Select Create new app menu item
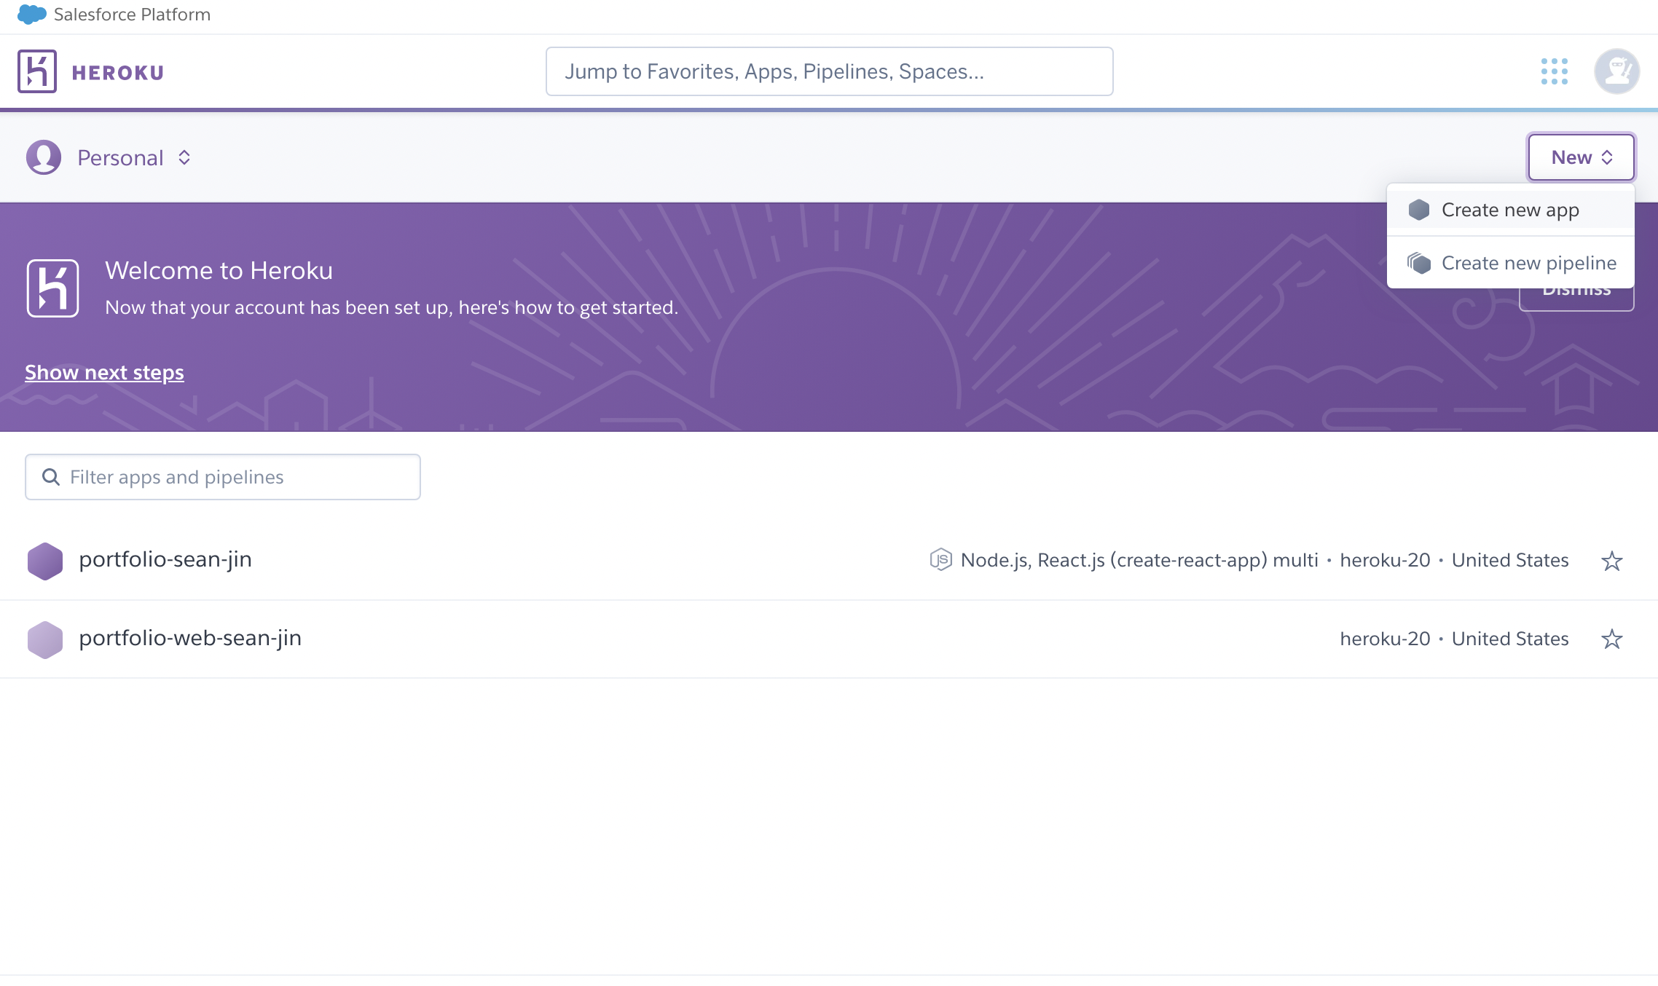The height and width of the screenshot is (986, 1658). tap(1509, 210)
